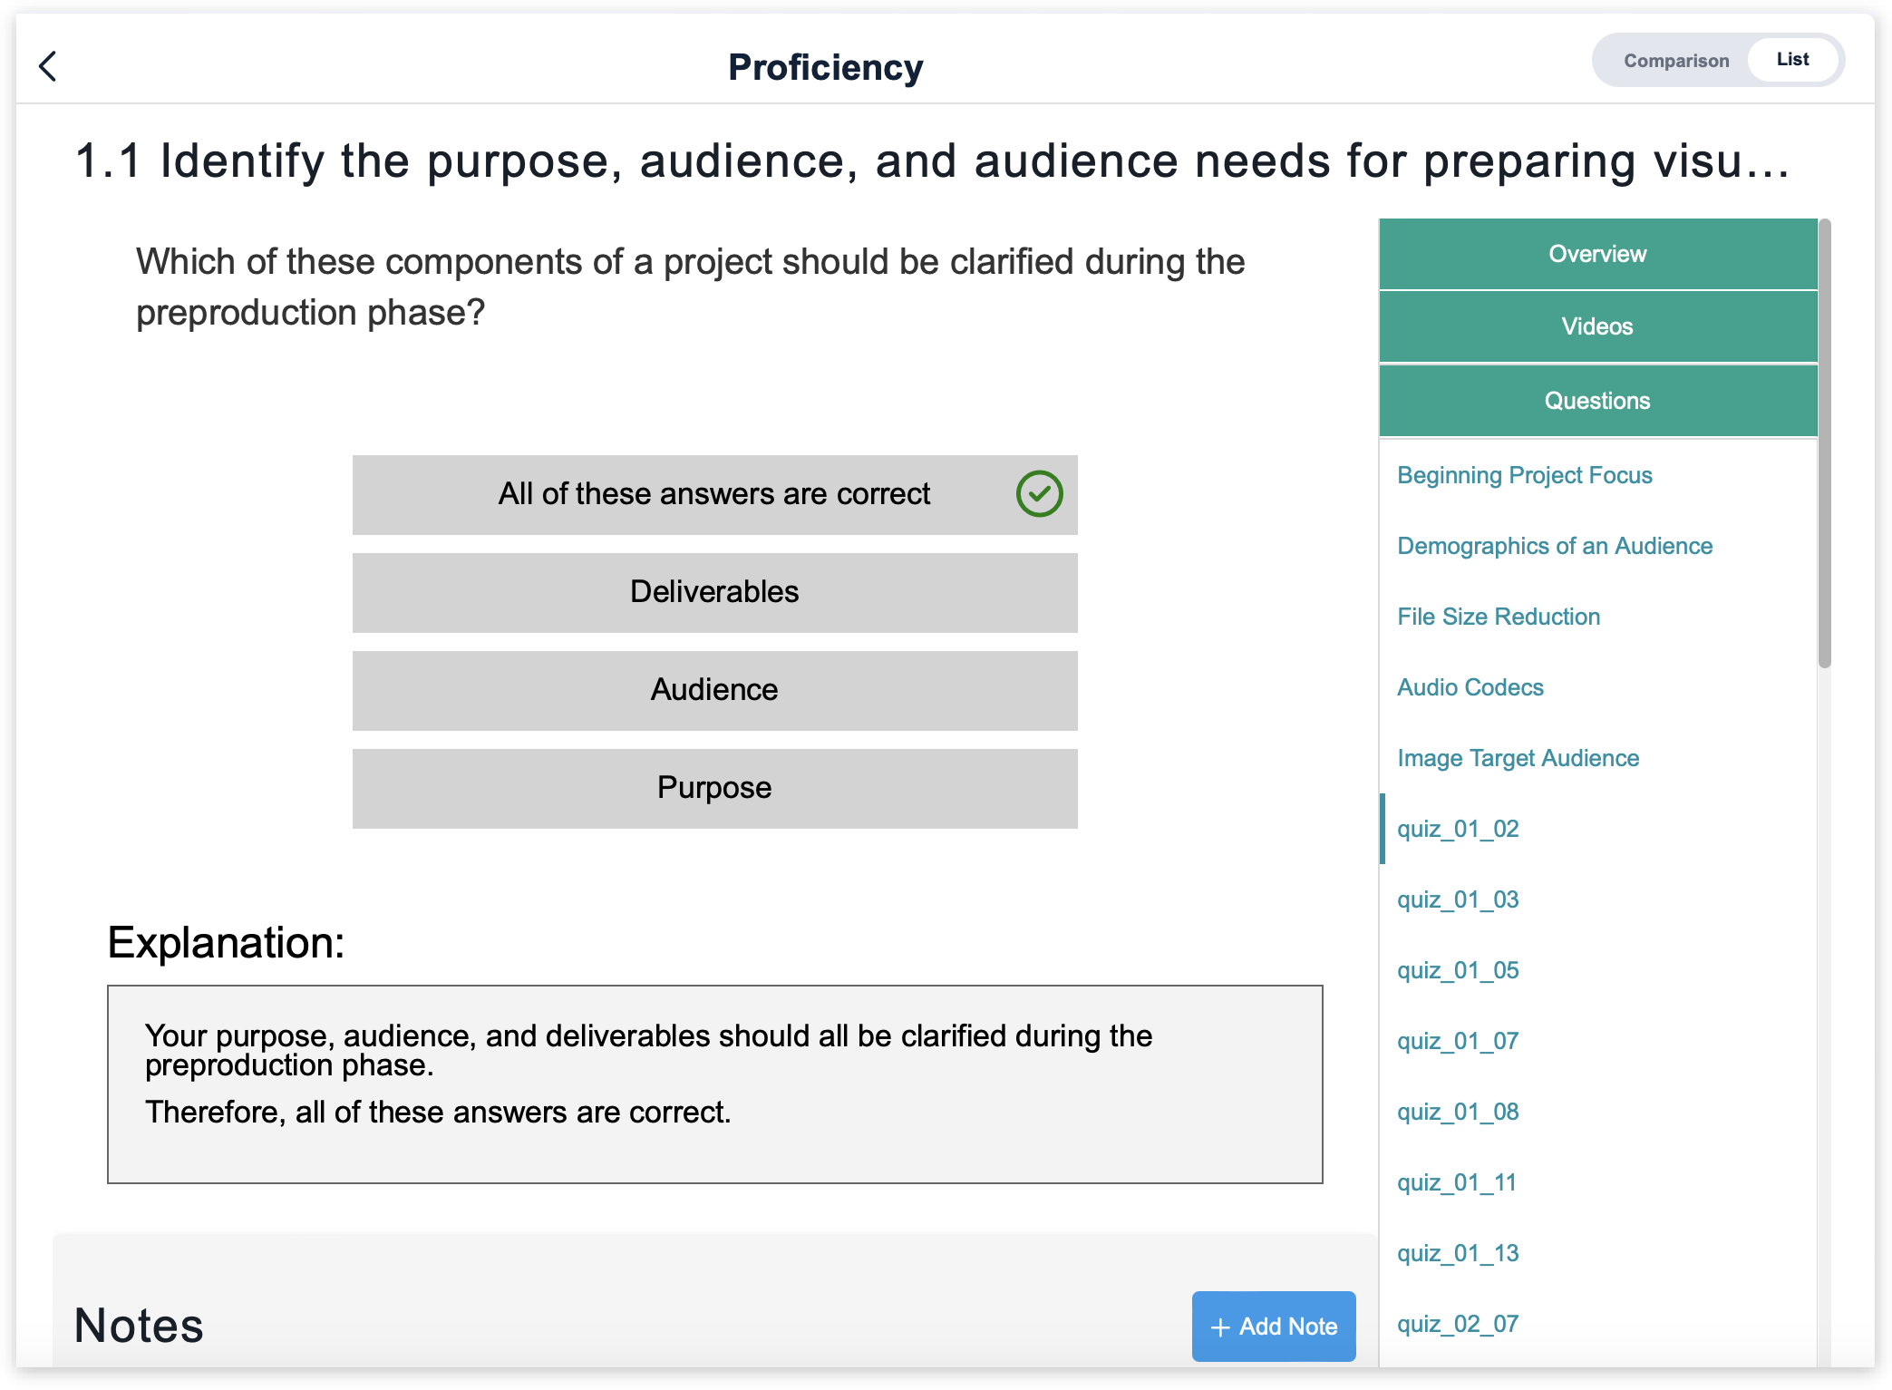Click the sidebar vertical scrollbar
The width and height of the screenshot is (1892, 1390).
1824,444
